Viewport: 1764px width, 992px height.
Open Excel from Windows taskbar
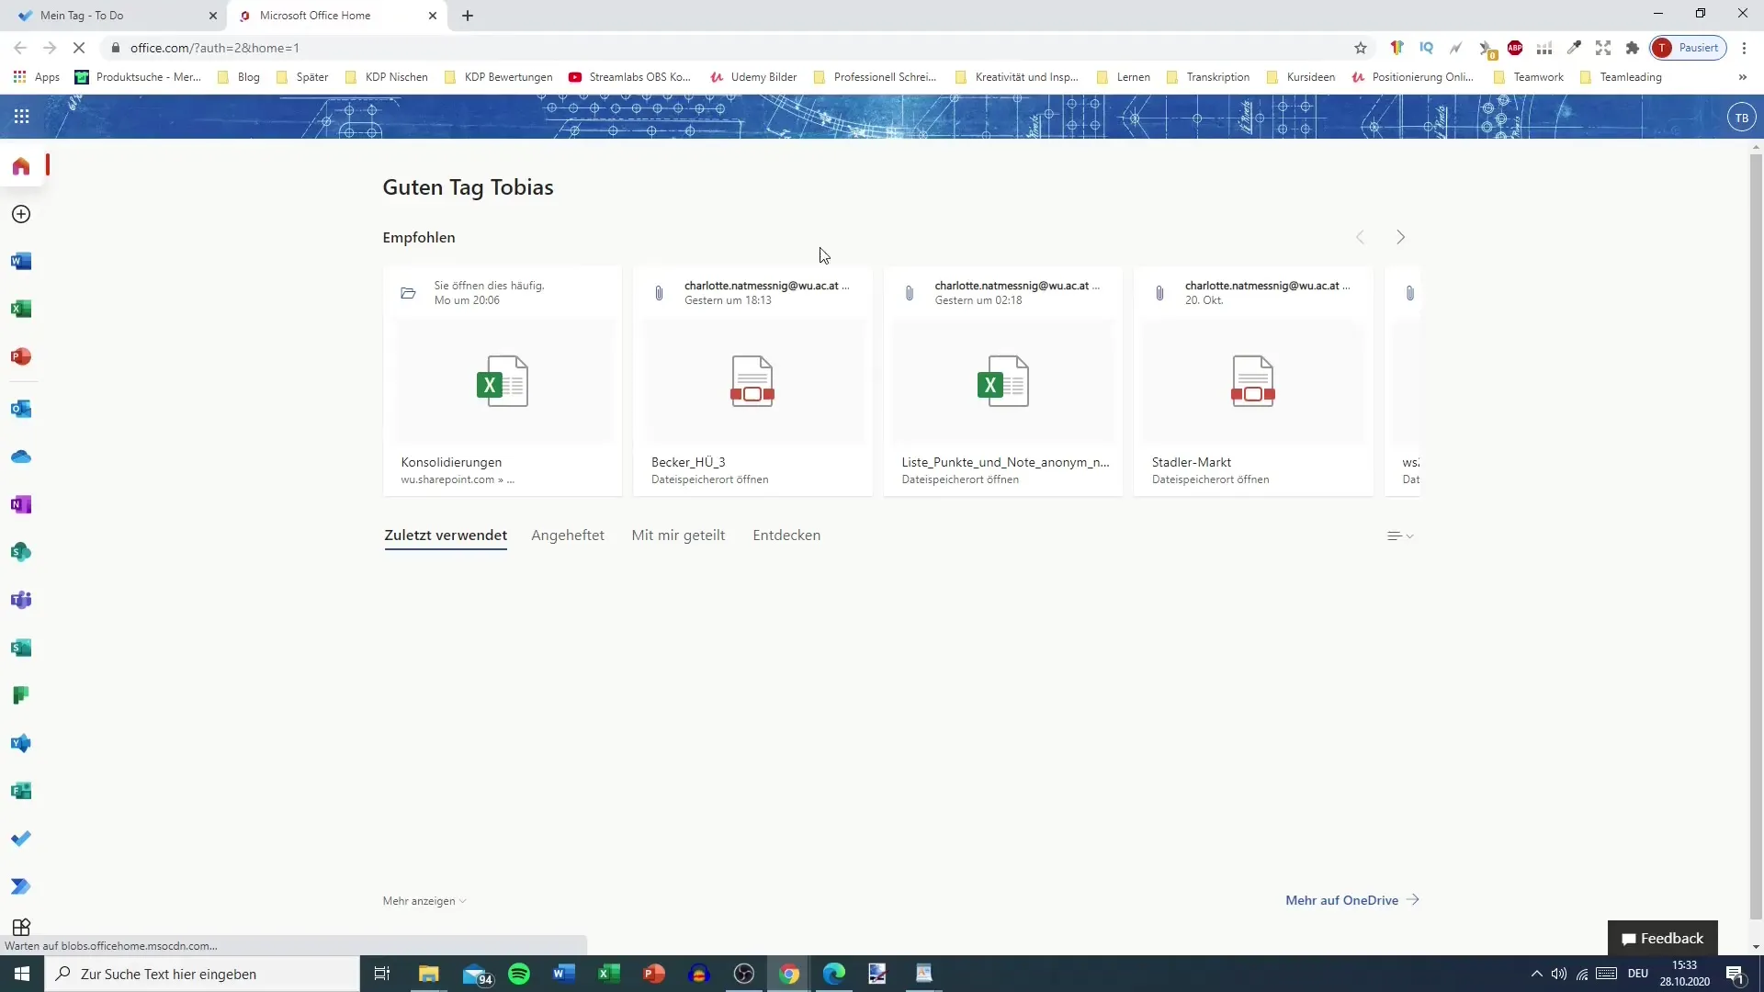[x=607, y=974]
